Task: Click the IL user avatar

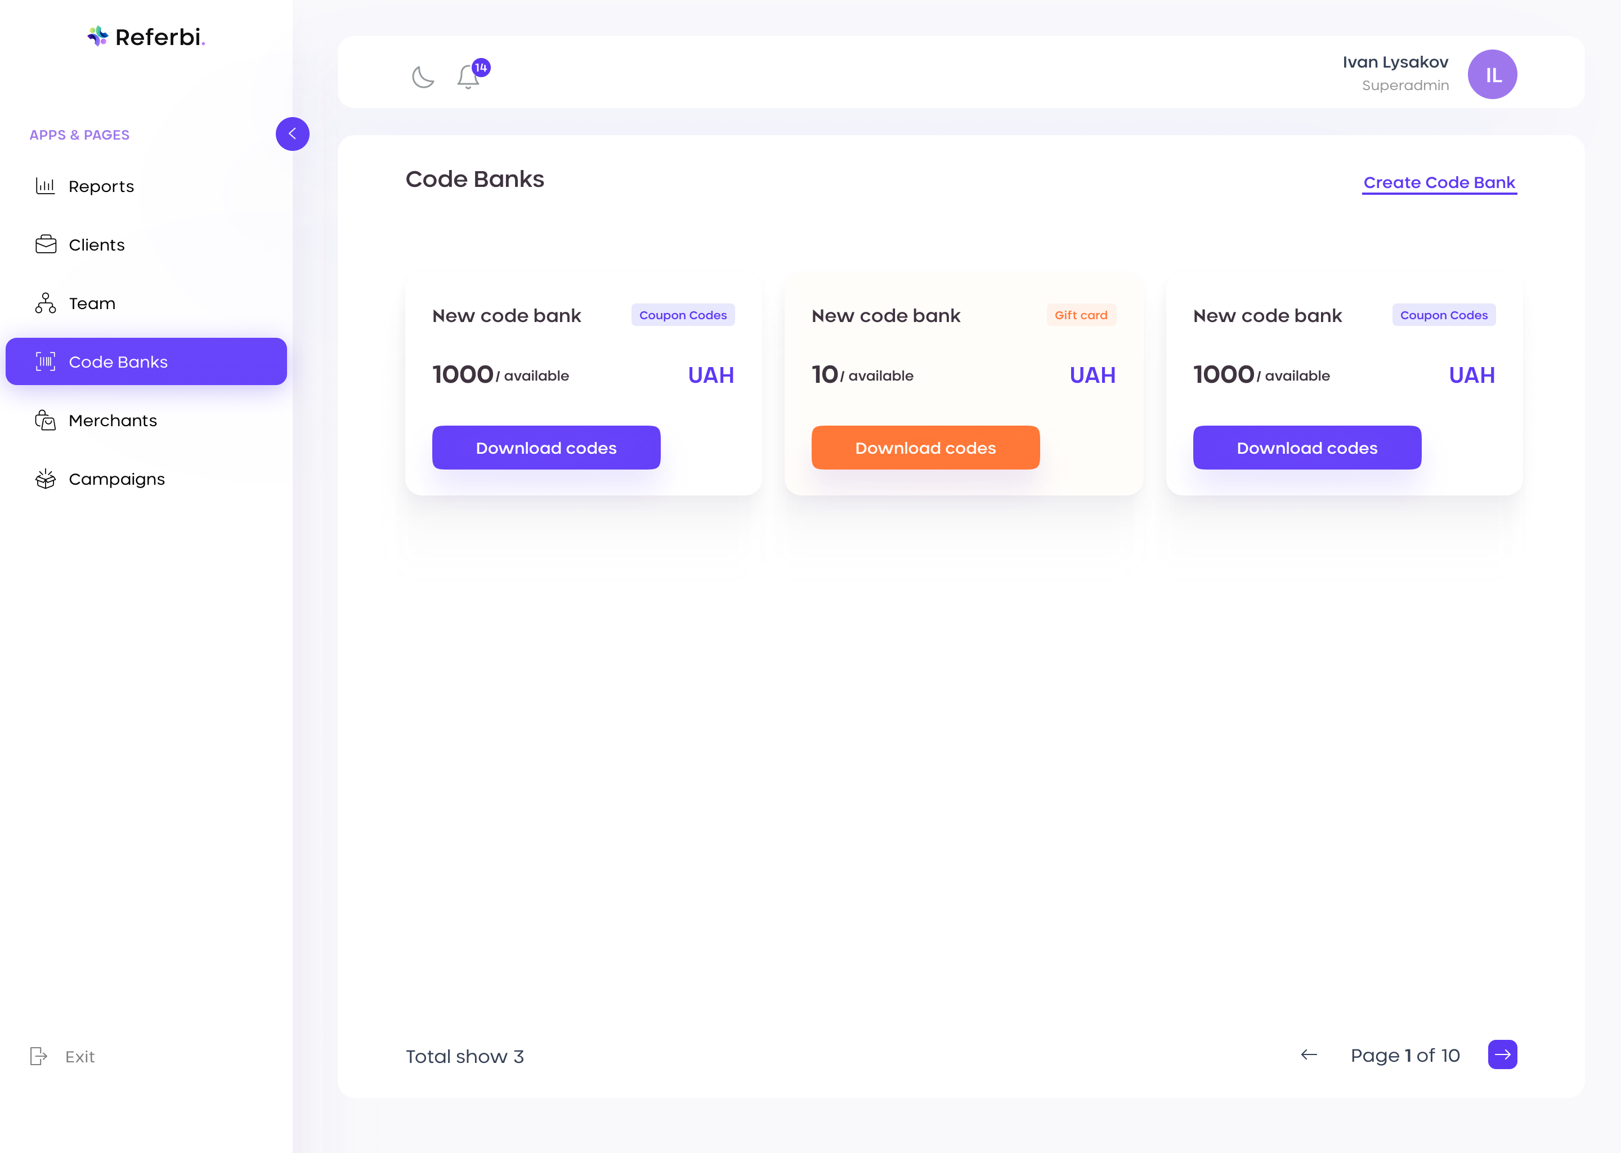Action: [1492, 74]
